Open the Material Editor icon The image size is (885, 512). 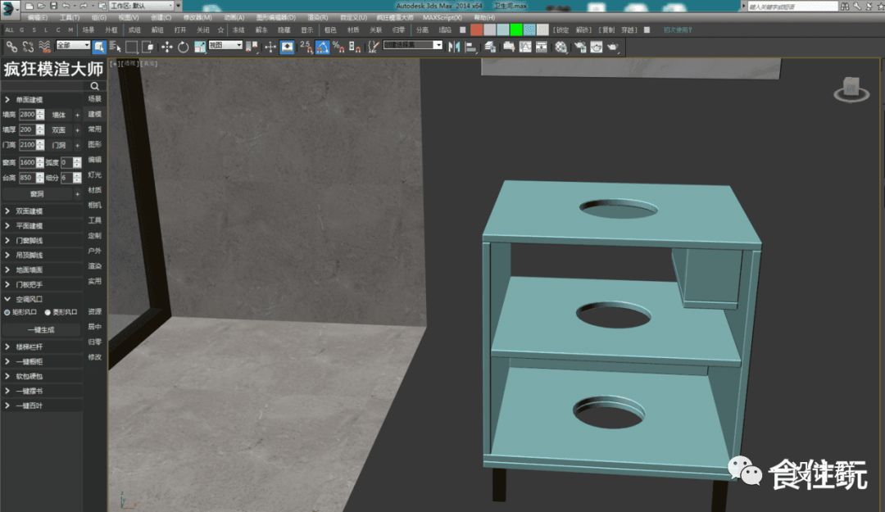pos(560,47)
